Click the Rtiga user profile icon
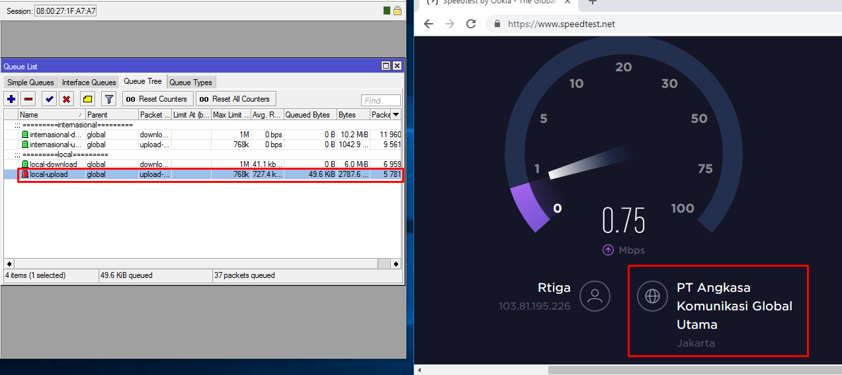This screenshot has width=842, height=375. click(x=595, y=296)
